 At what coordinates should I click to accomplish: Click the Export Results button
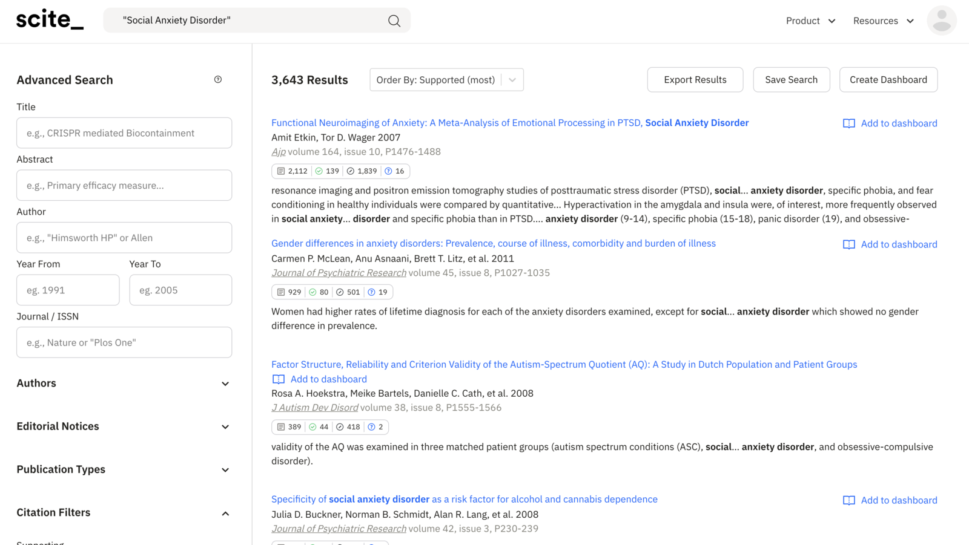tap(695, 79)
